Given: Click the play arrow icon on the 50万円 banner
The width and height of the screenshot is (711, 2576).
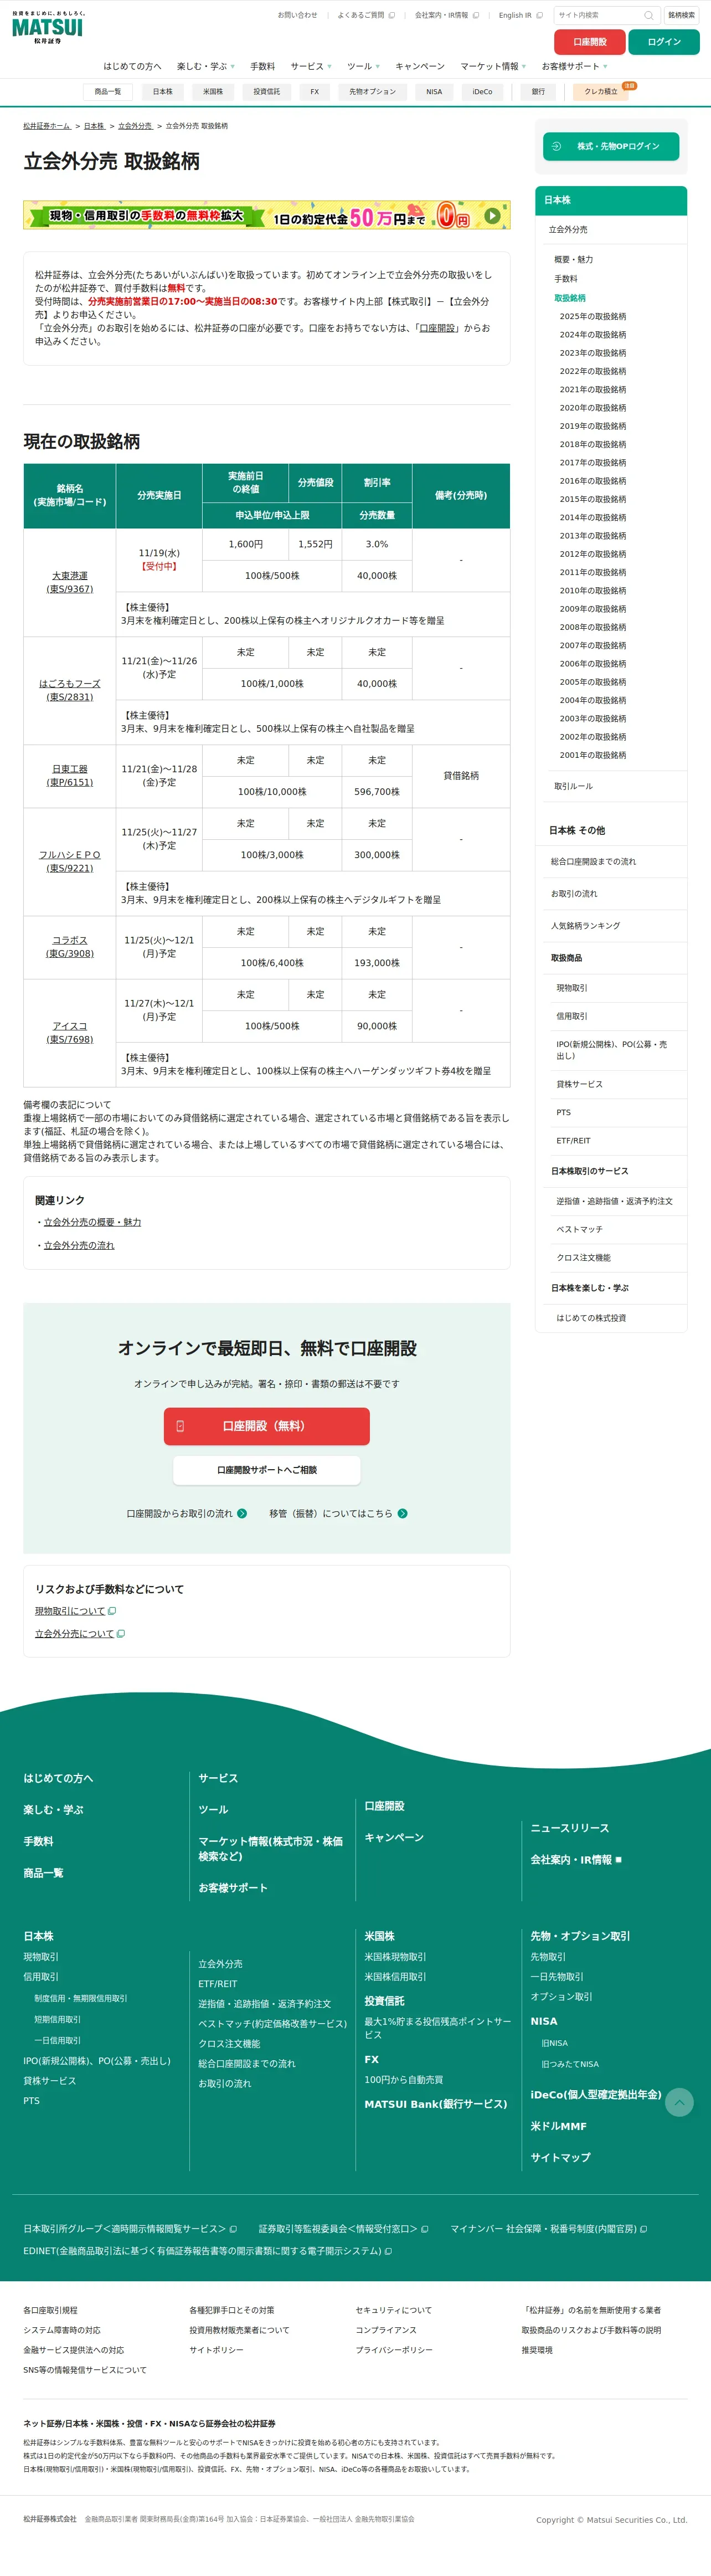Looking at the screenshot, I should tap(492, 215).
